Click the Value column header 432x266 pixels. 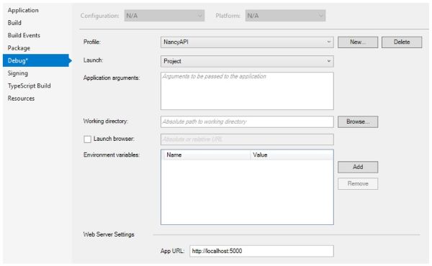[x=292, y=155]
